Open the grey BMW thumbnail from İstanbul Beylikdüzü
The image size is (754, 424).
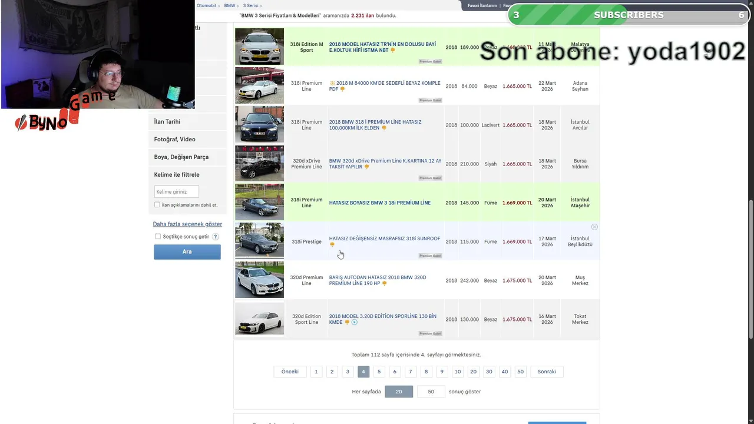coord(260,241)
